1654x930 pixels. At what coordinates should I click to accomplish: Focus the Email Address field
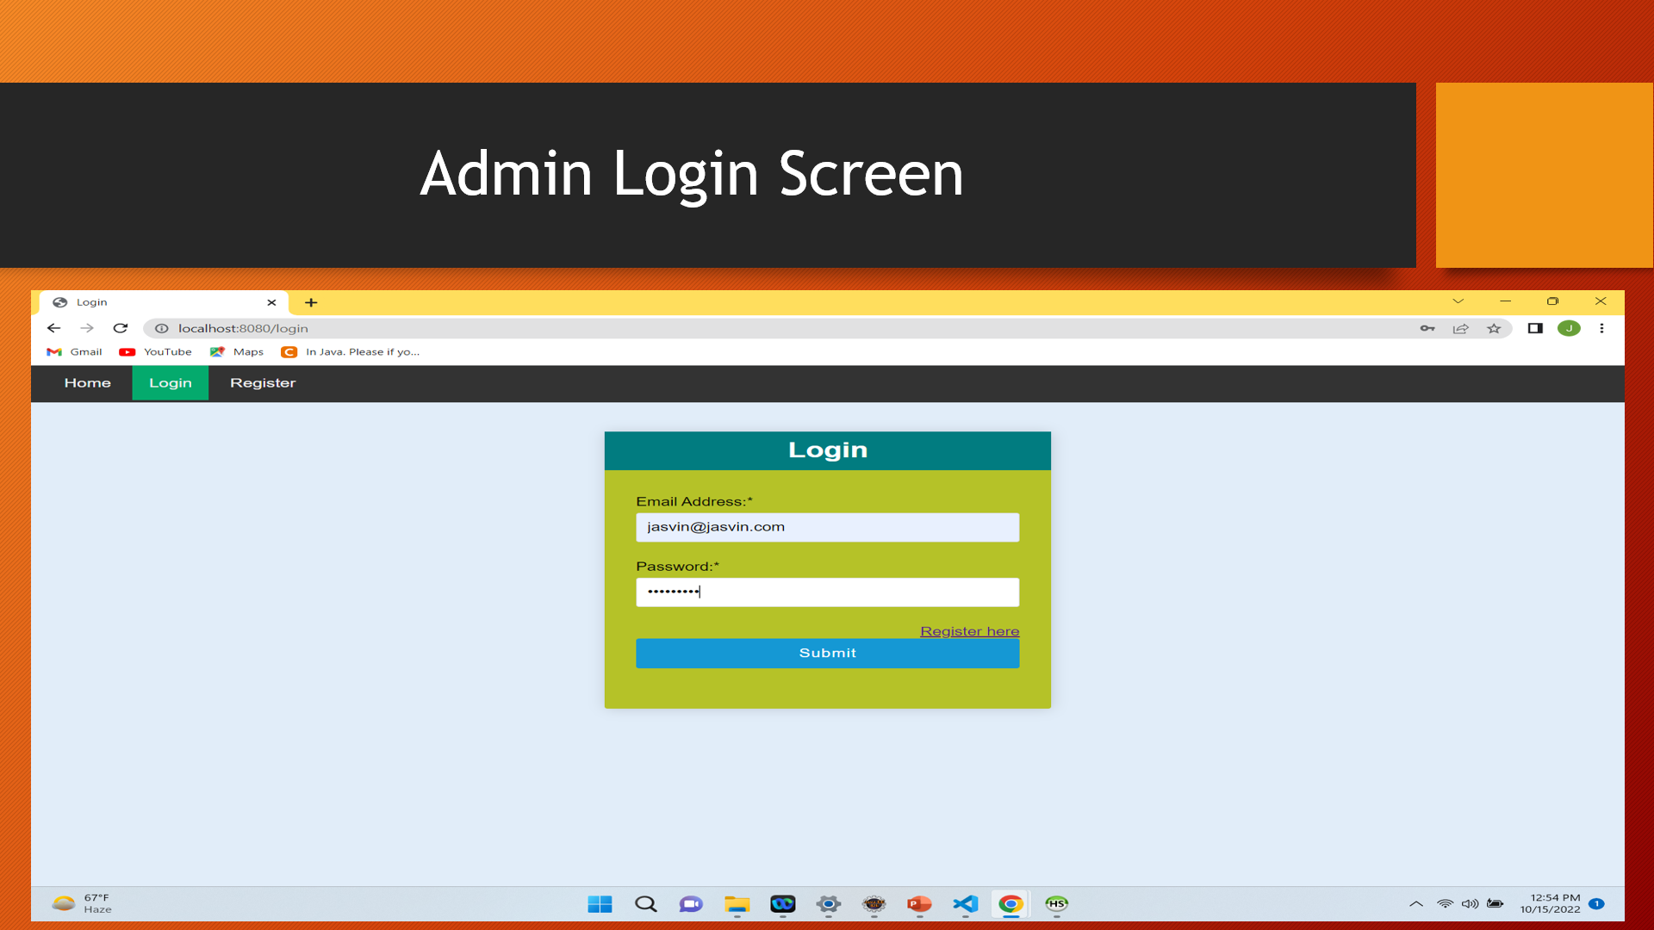pyautogui.click(x=827, y=527)
